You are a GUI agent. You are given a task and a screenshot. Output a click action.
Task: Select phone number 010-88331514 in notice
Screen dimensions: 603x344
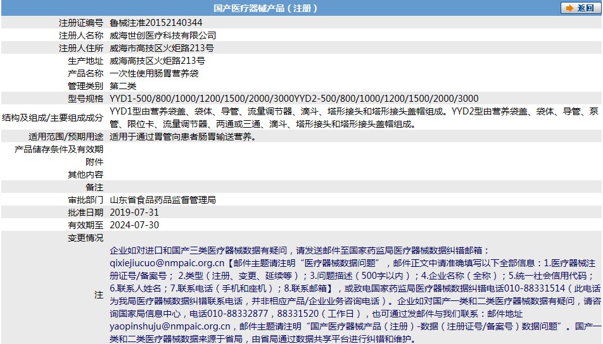coord(535,288)
